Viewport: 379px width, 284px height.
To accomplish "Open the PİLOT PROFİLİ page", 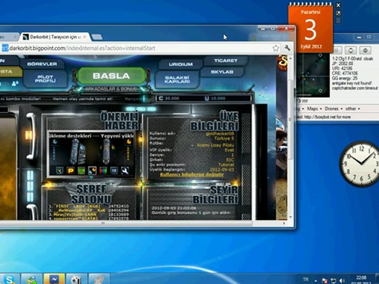I will 45,79.
